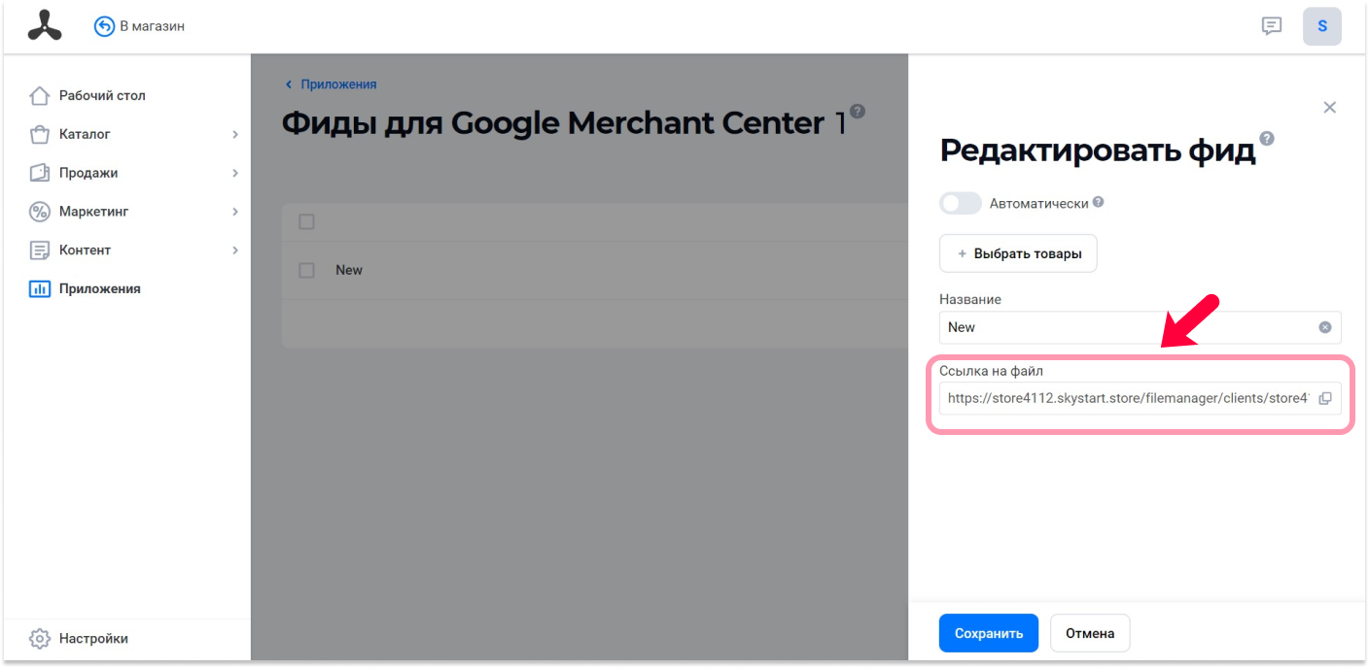This screenshot has height=668, width=1369.
Task: Open the user profile avatar S
Action: tap(1322, 26)
